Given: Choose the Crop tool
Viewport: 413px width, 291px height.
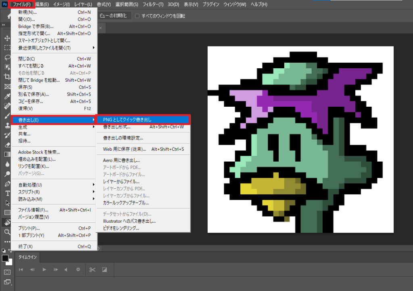Looking at the screenshot, I should [7, 77].
